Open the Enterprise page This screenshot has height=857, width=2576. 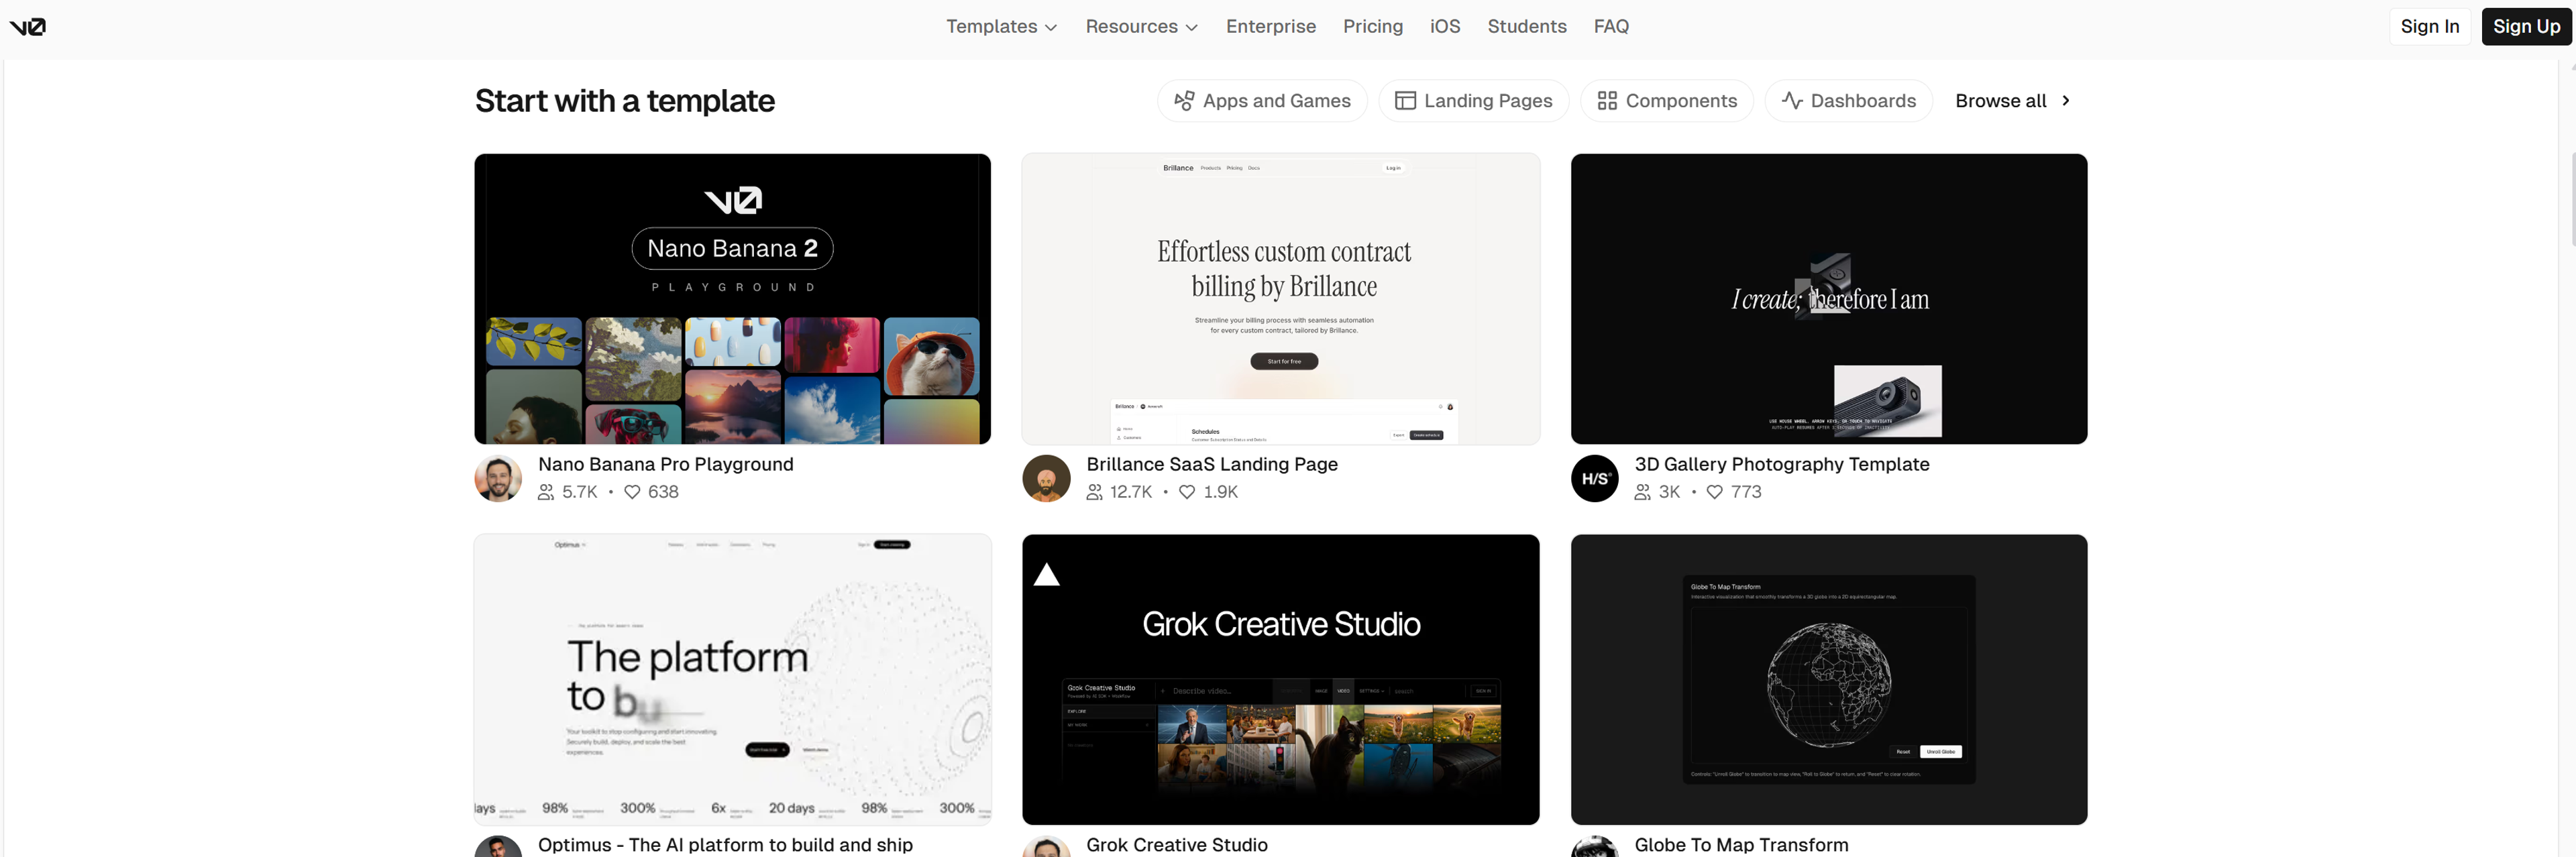[x=1270, y=27]
